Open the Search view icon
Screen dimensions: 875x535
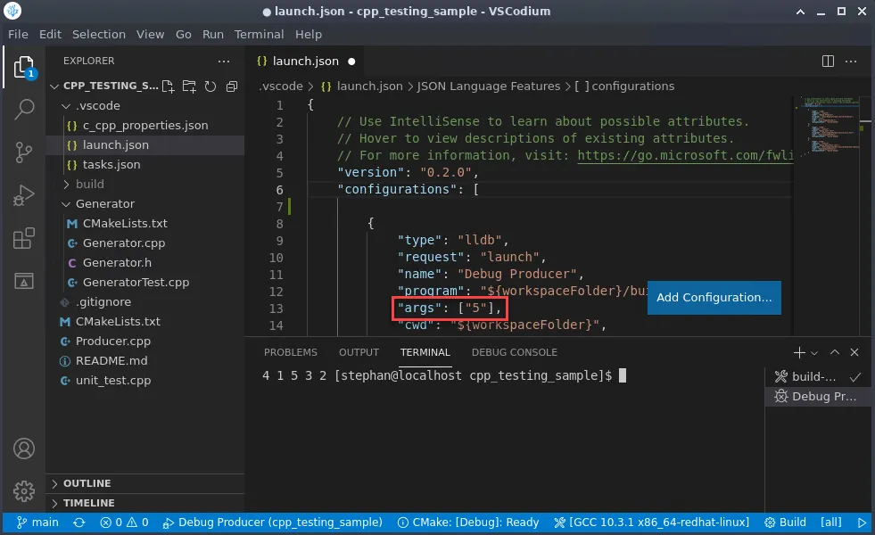pos(22,109)
